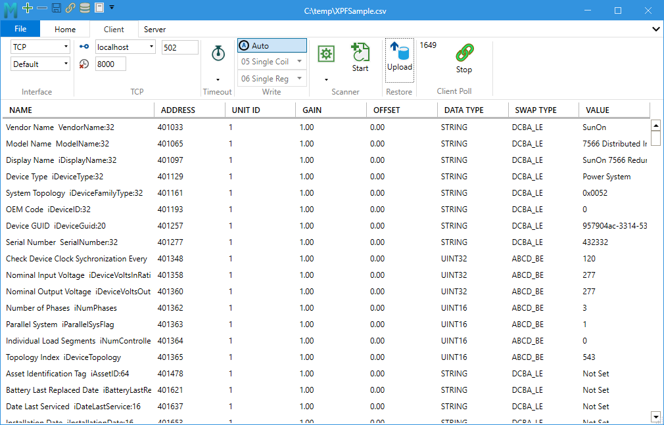Click the Scanner Start button
Image resolution: width=664 pixels, height=425 pixels.
360,57
